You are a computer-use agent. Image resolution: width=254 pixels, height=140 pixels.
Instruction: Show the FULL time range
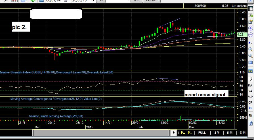(202, 133)
